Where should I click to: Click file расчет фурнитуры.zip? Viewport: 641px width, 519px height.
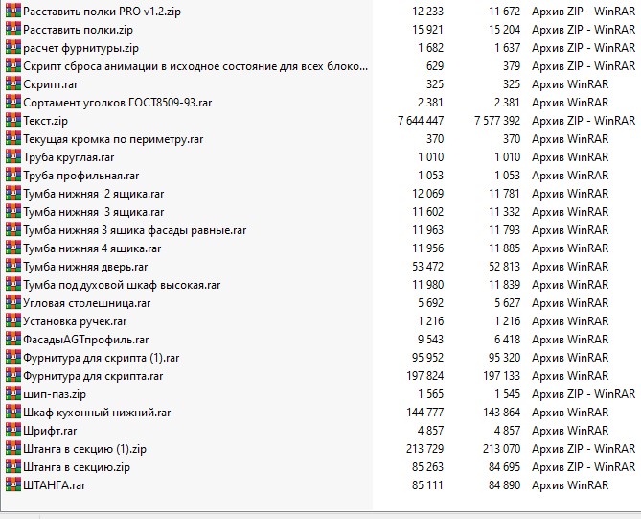click(x=80, y=48)
